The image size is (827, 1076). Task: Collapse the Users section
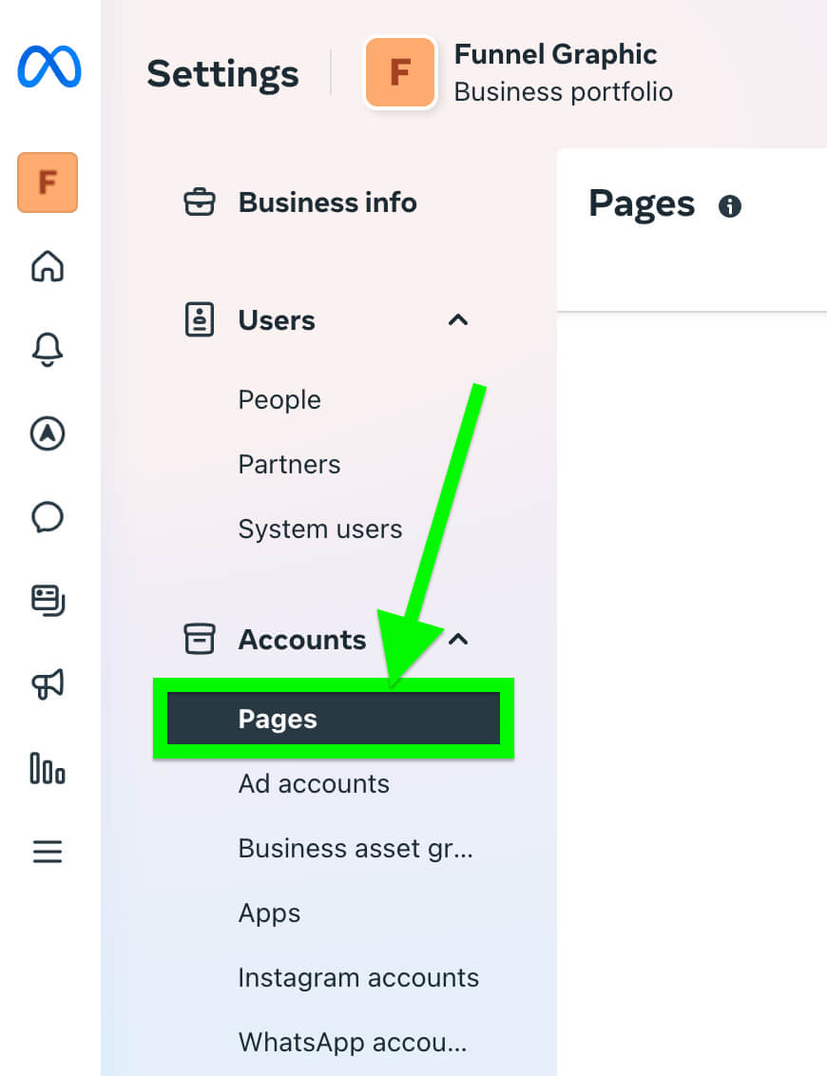click(x=458, y=320)
